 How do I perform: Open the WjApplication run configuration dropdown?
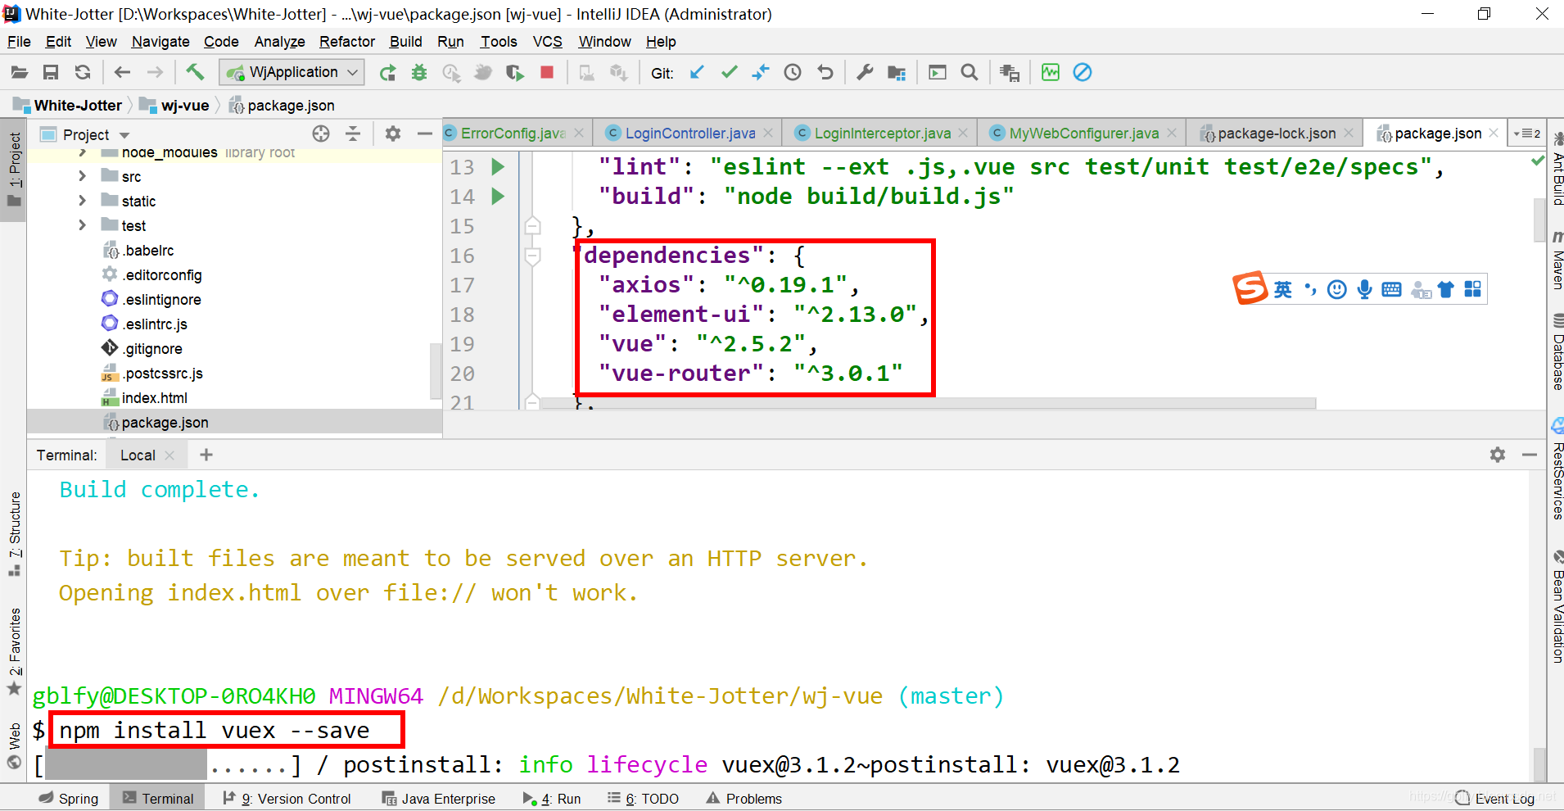[x=292, y=72]
